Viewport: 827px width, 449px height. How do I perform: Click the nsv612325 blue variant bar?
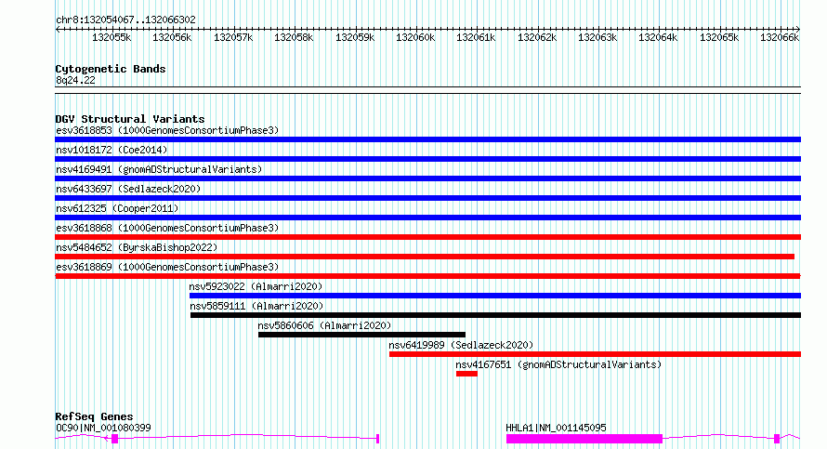pyautogui.click(x=427, y=218)
